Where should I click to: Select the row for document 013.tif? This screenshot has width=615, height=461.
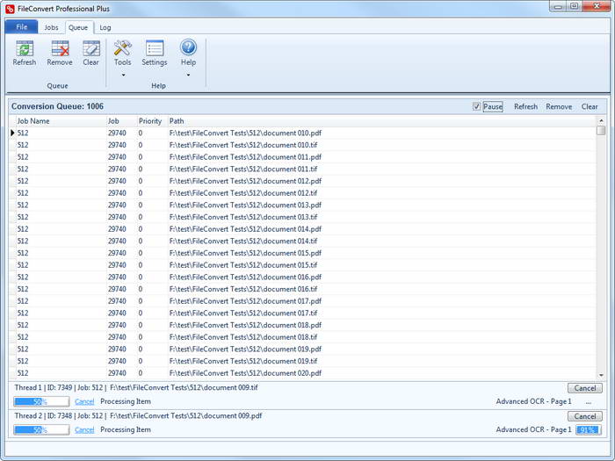(302, 217)
